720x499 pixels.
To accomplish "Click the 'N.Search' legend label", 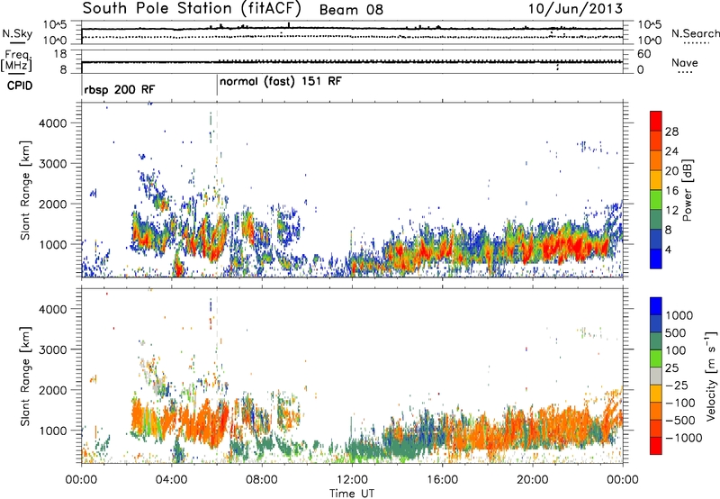I will pyautogui.click(x=696, y=33).
